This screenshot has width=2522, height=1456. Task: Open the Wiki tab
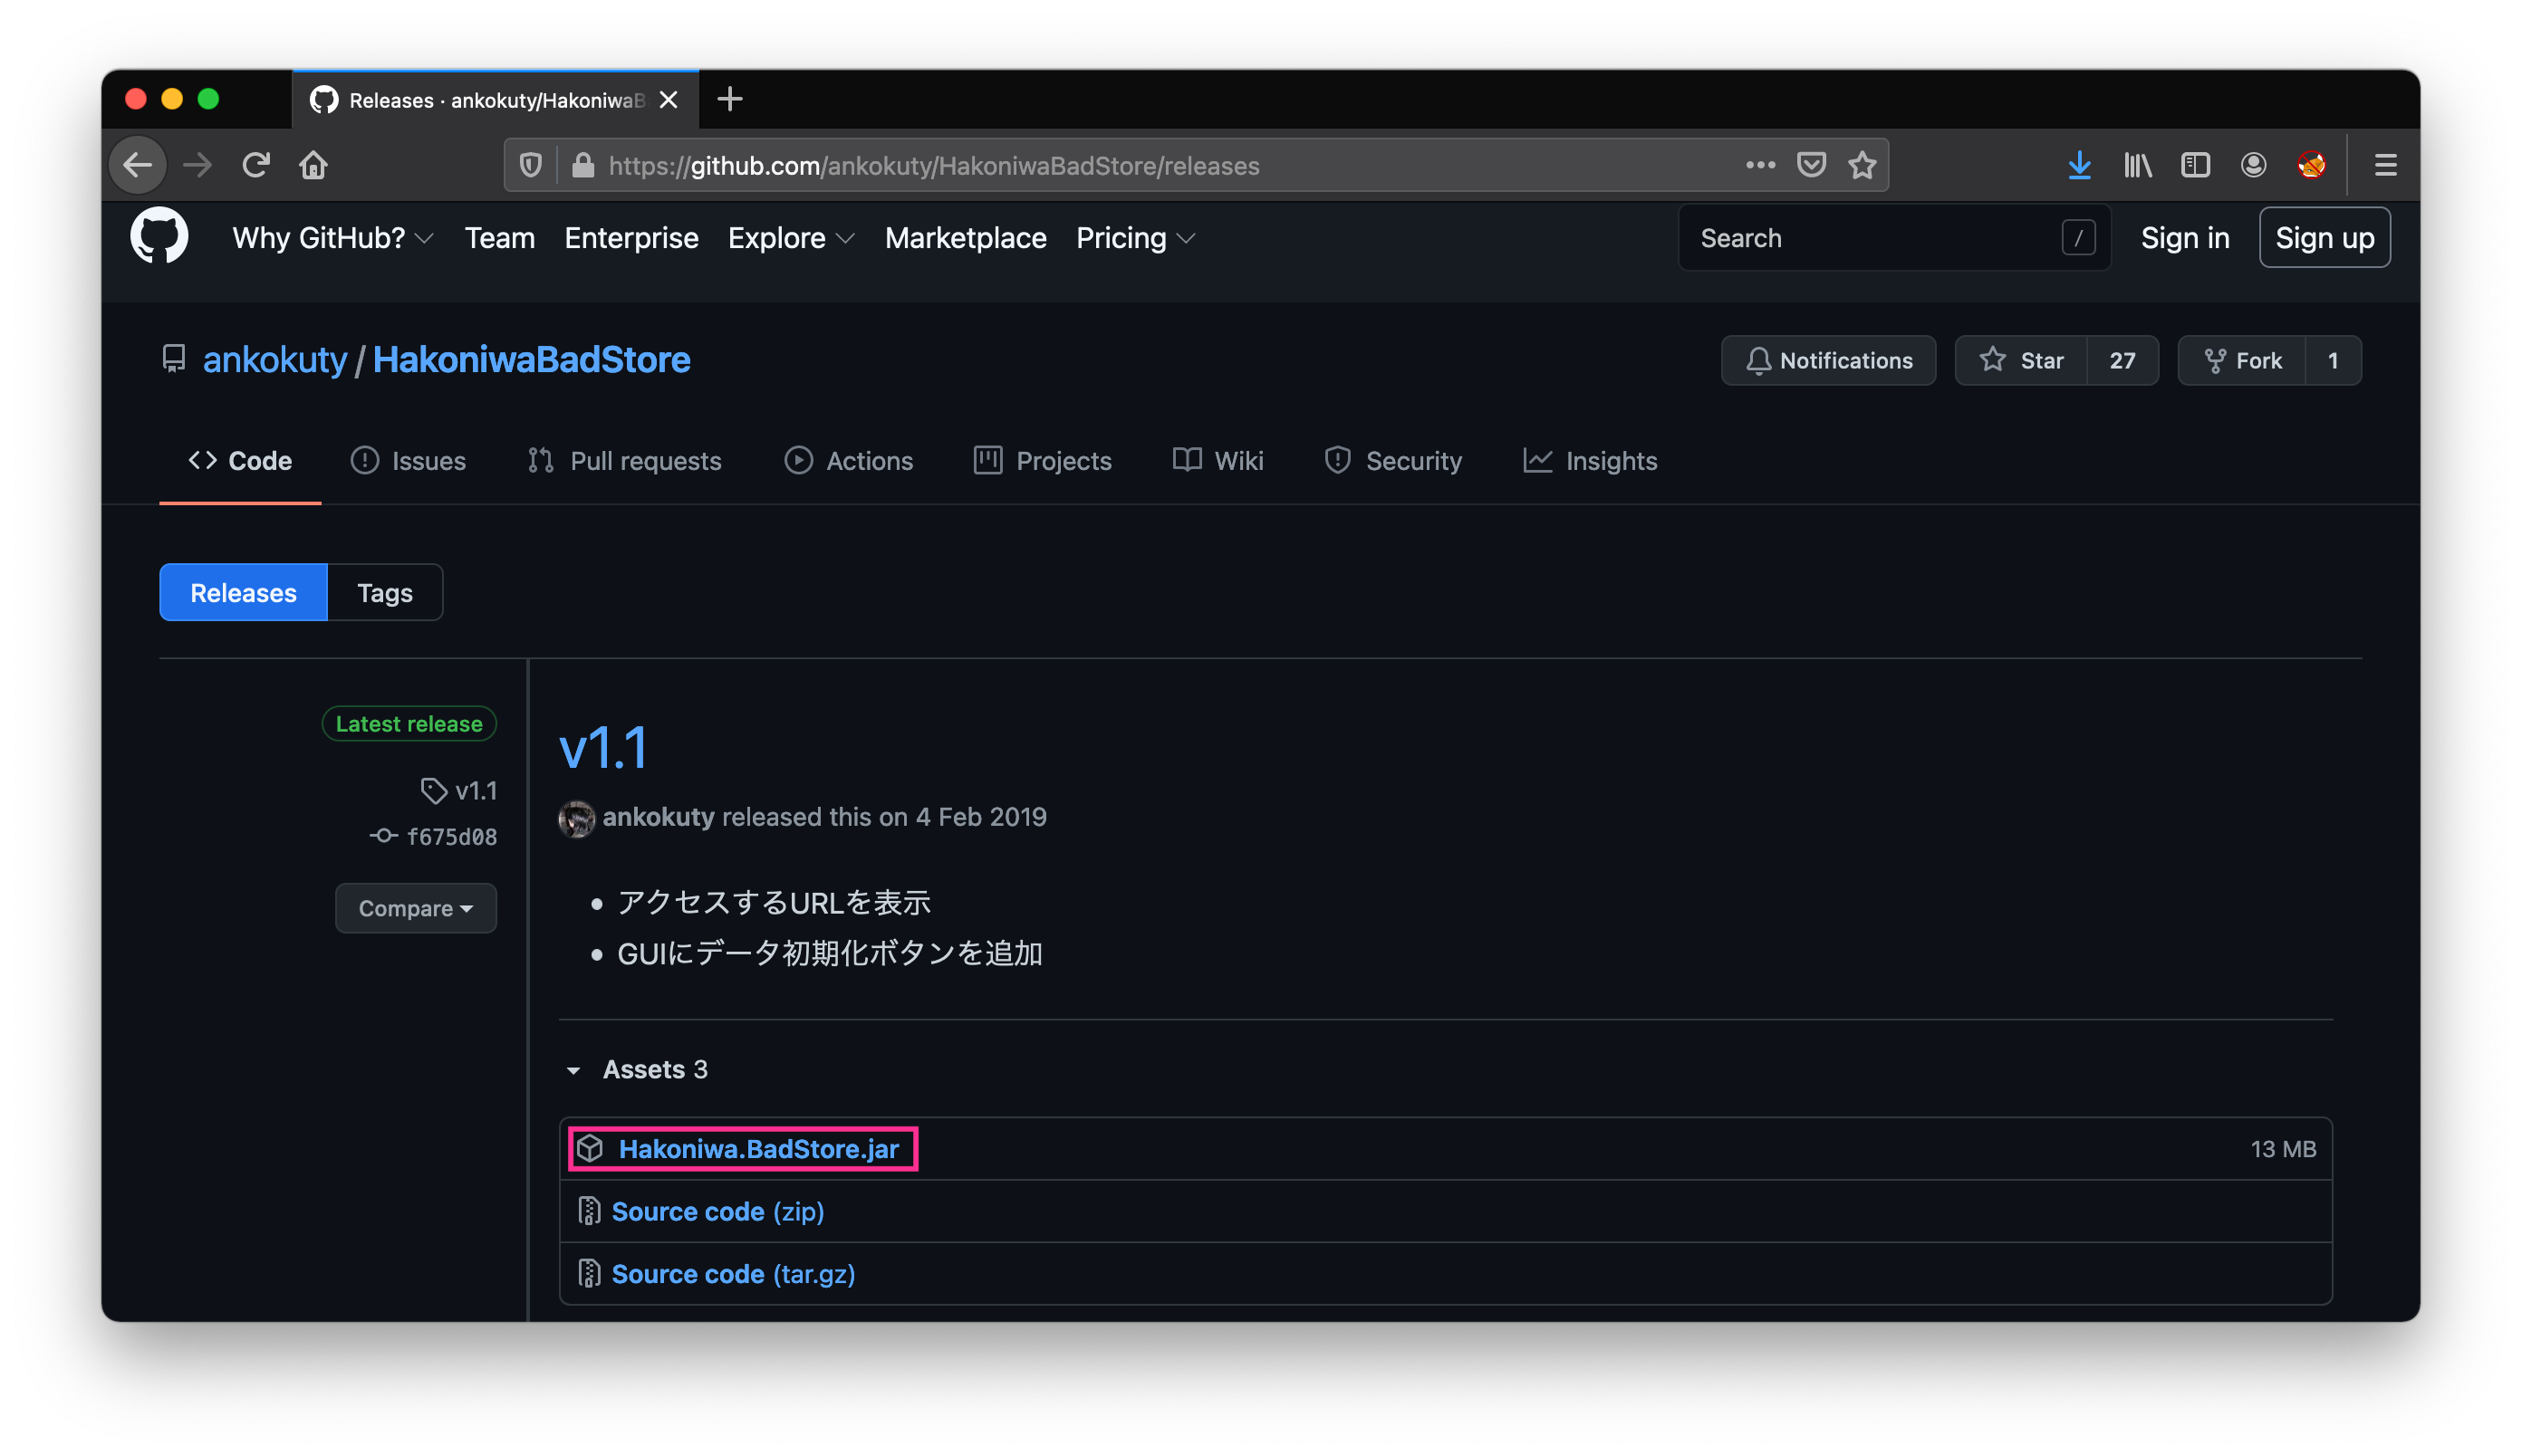(x=1218, y=461)
